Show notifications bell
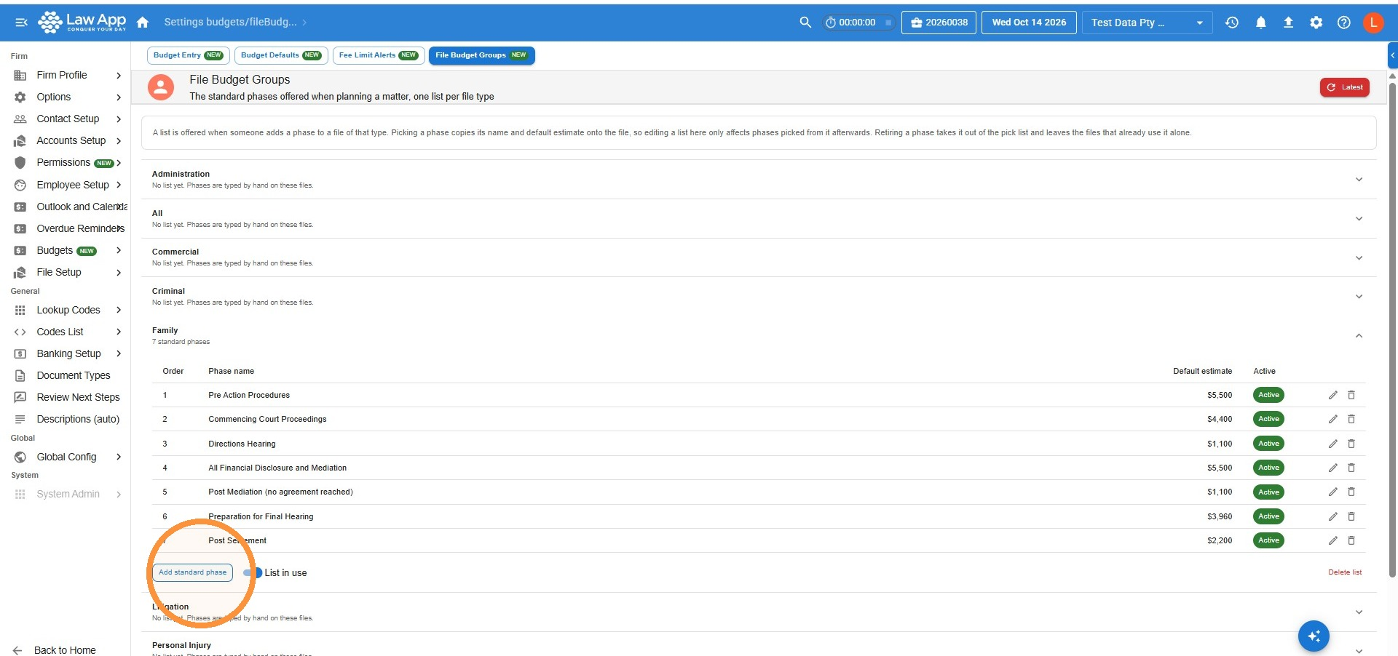 tap(1261, 23)
